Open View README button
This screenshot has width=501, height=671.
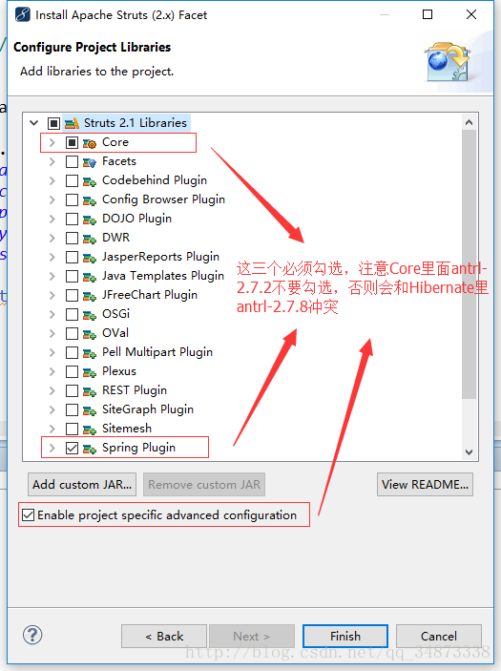click(425, 485)
